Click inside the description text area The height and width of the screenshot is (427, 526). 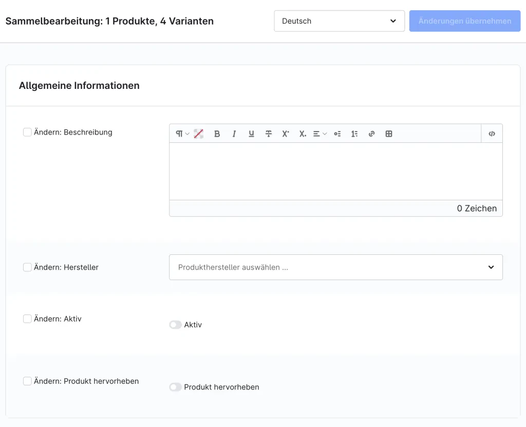tap(336, 172)
